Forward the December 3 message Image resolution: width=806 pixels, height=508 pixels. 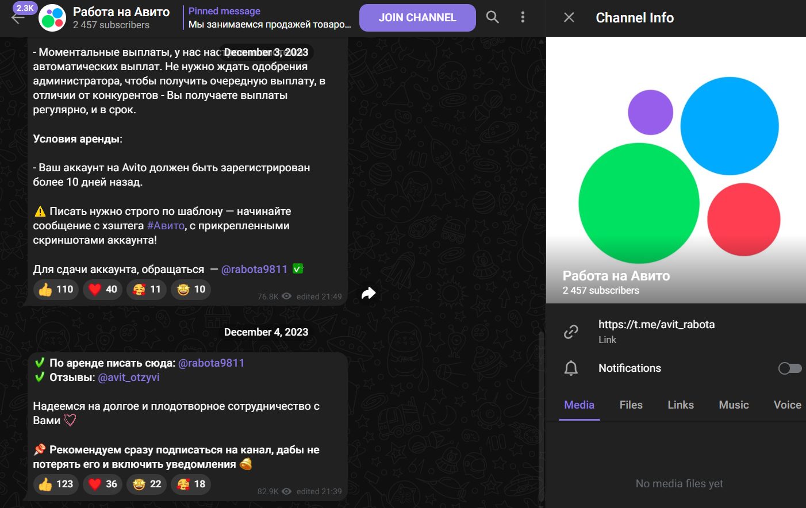point(369,293)
